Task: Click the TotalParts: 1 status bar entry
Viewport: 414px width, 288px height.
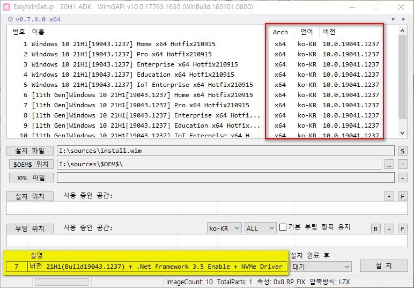Action: click(234, 282)
